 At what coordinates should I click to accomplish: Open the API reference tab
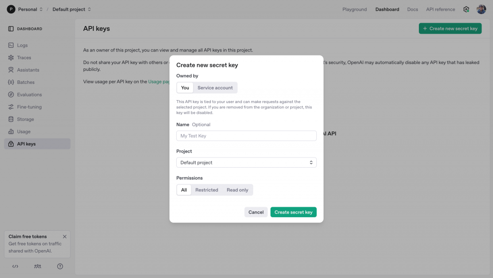(x=440, y=9)
